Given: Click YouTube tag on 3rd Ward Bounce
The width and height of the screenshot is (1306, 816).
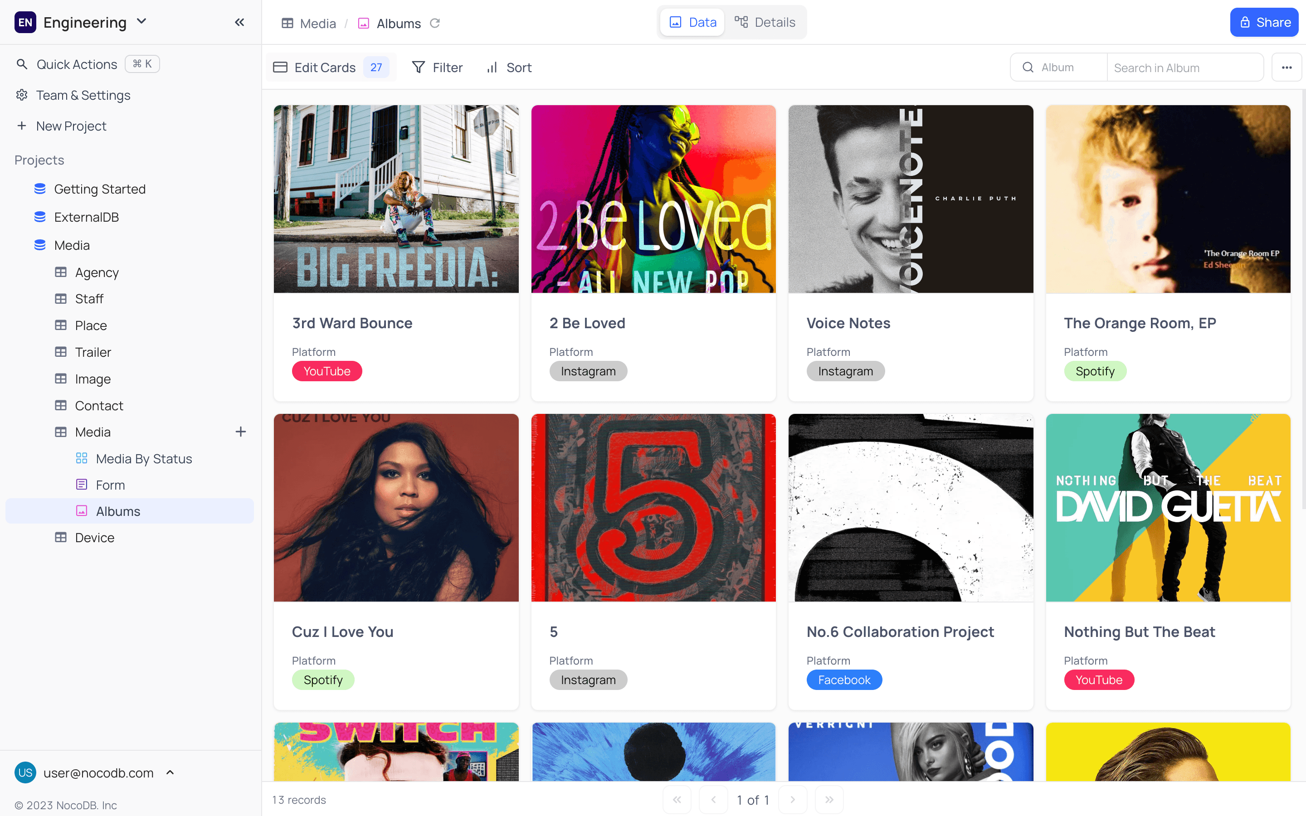Looking at the screenshot, I should pyautogui.click(x=327, y=371).
